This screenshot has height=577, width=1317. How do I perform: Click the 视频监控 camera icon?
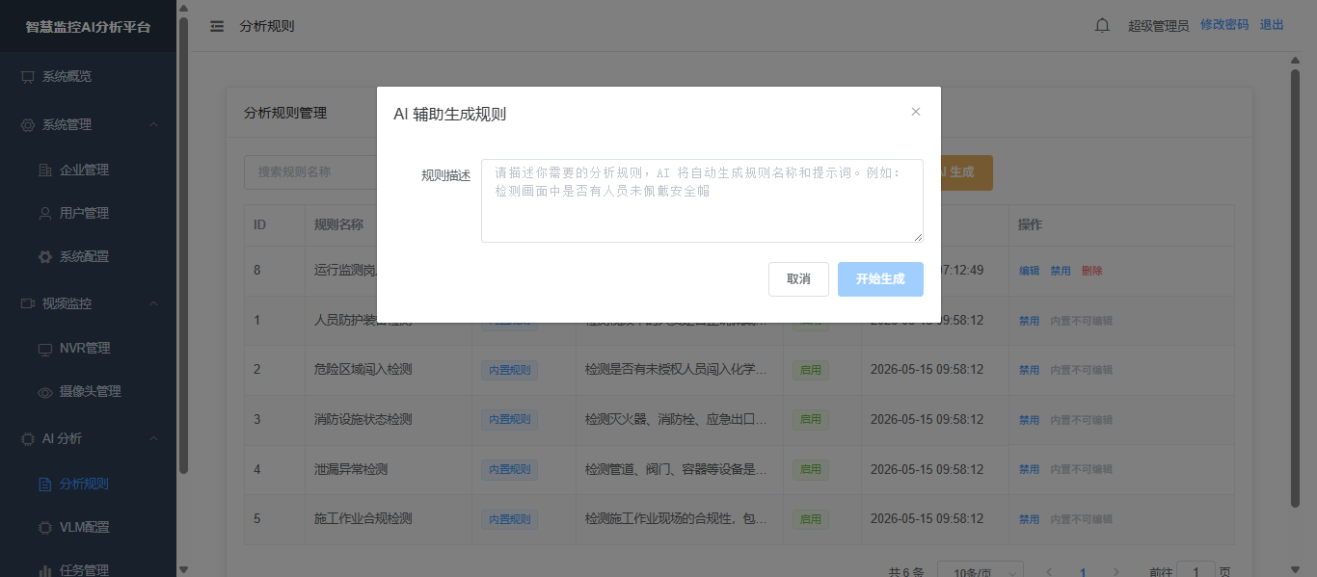coord(28,303)
